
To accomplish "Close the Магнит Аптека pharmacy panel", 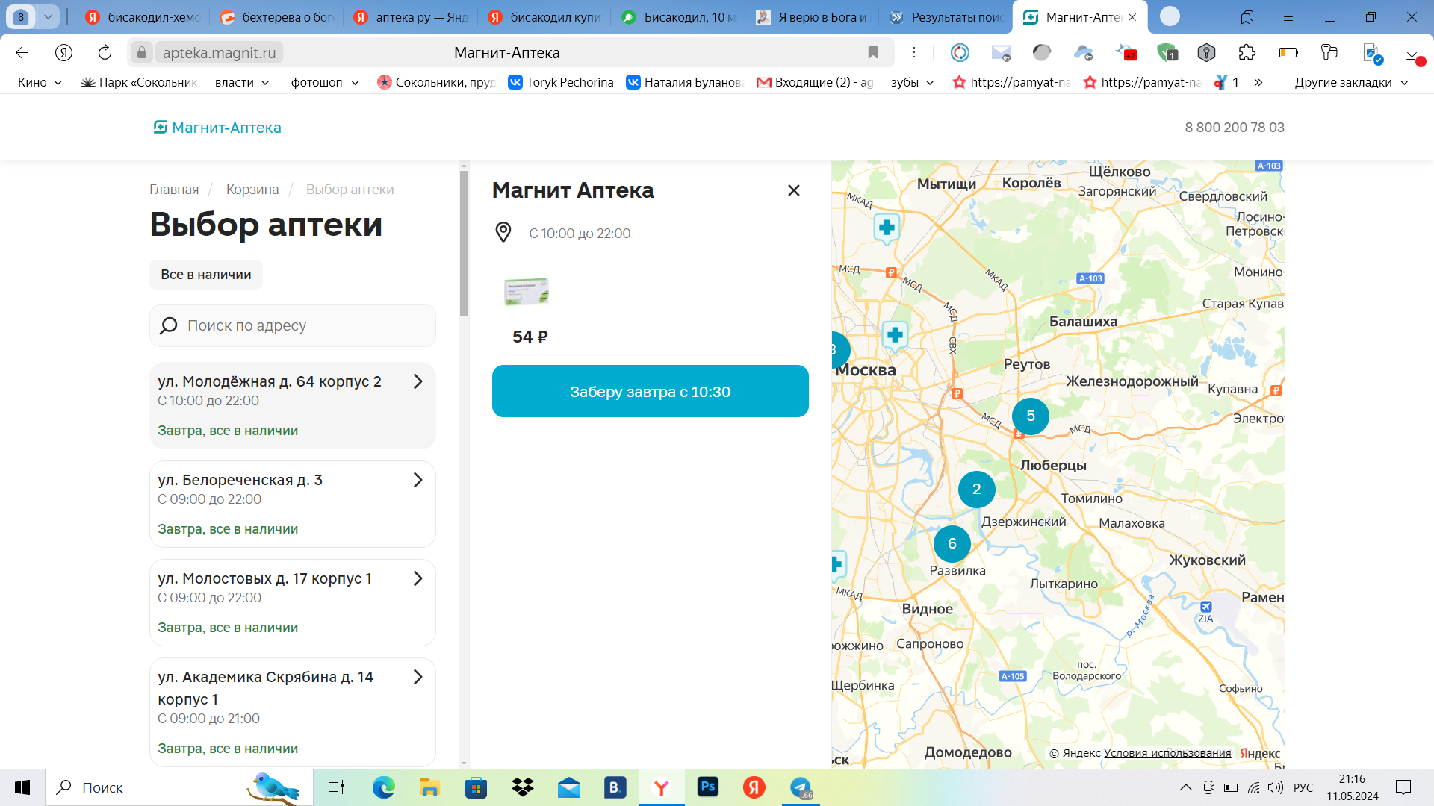I will [794, 190].
